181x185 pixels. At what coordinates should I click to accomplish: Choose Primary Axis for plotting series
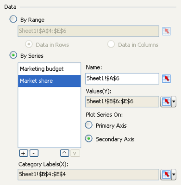tap(89, 125)
